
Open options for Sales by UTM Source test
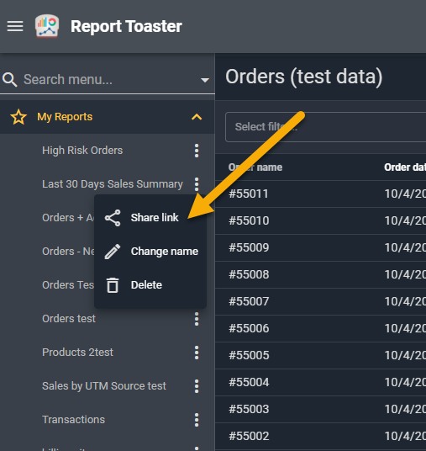point(197,386)
